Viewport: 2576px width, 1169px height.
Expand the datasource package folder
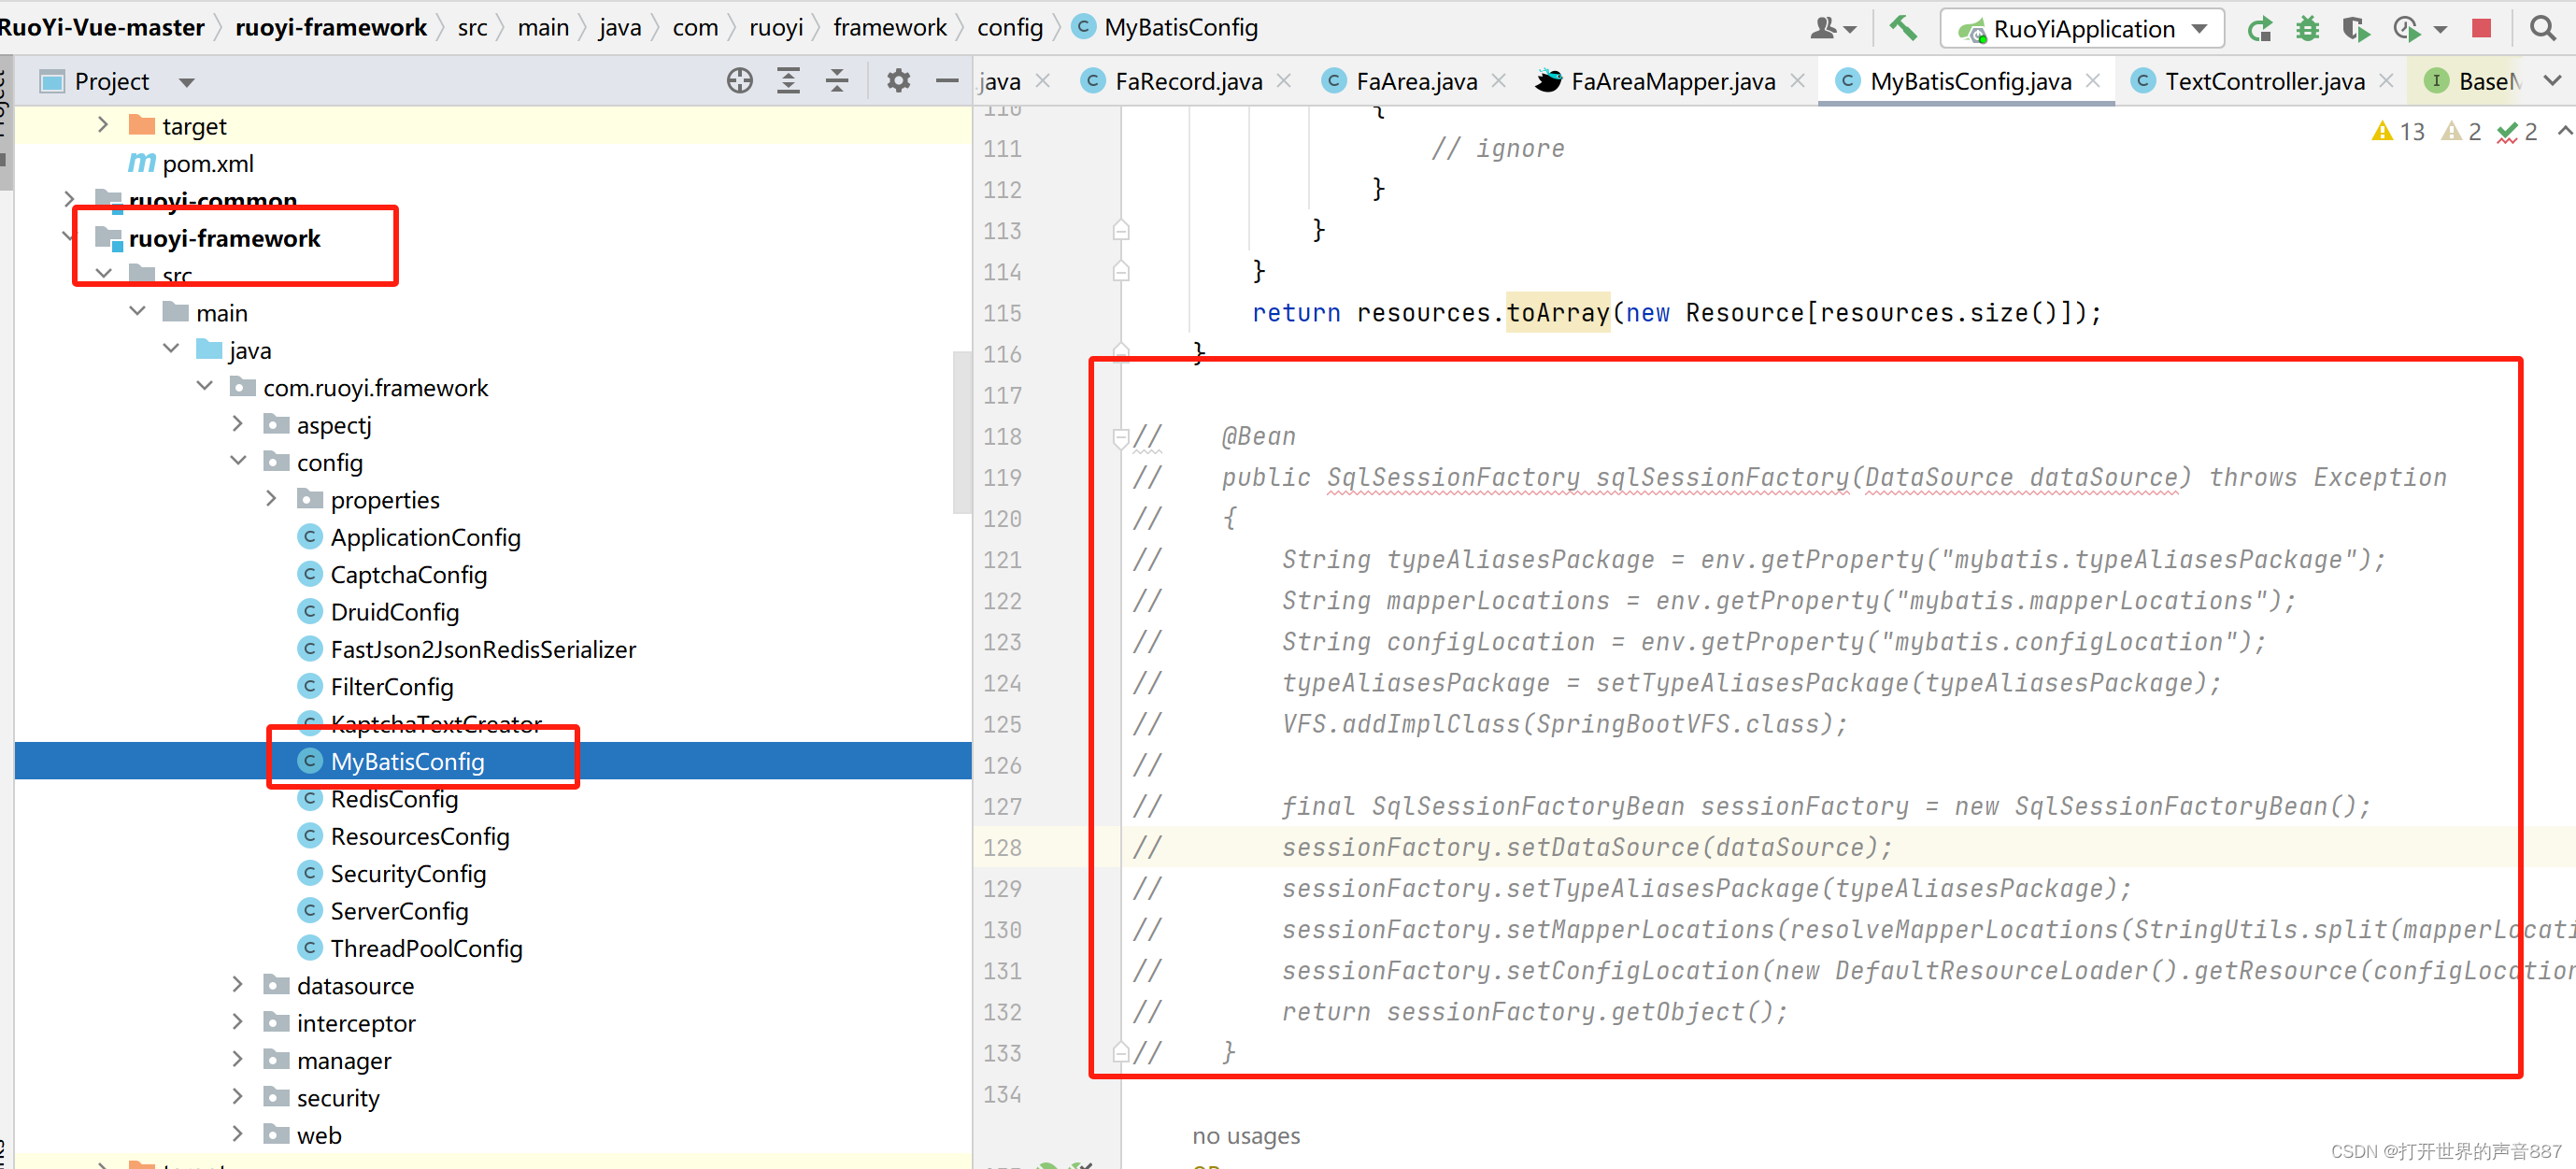pos(238,985)
